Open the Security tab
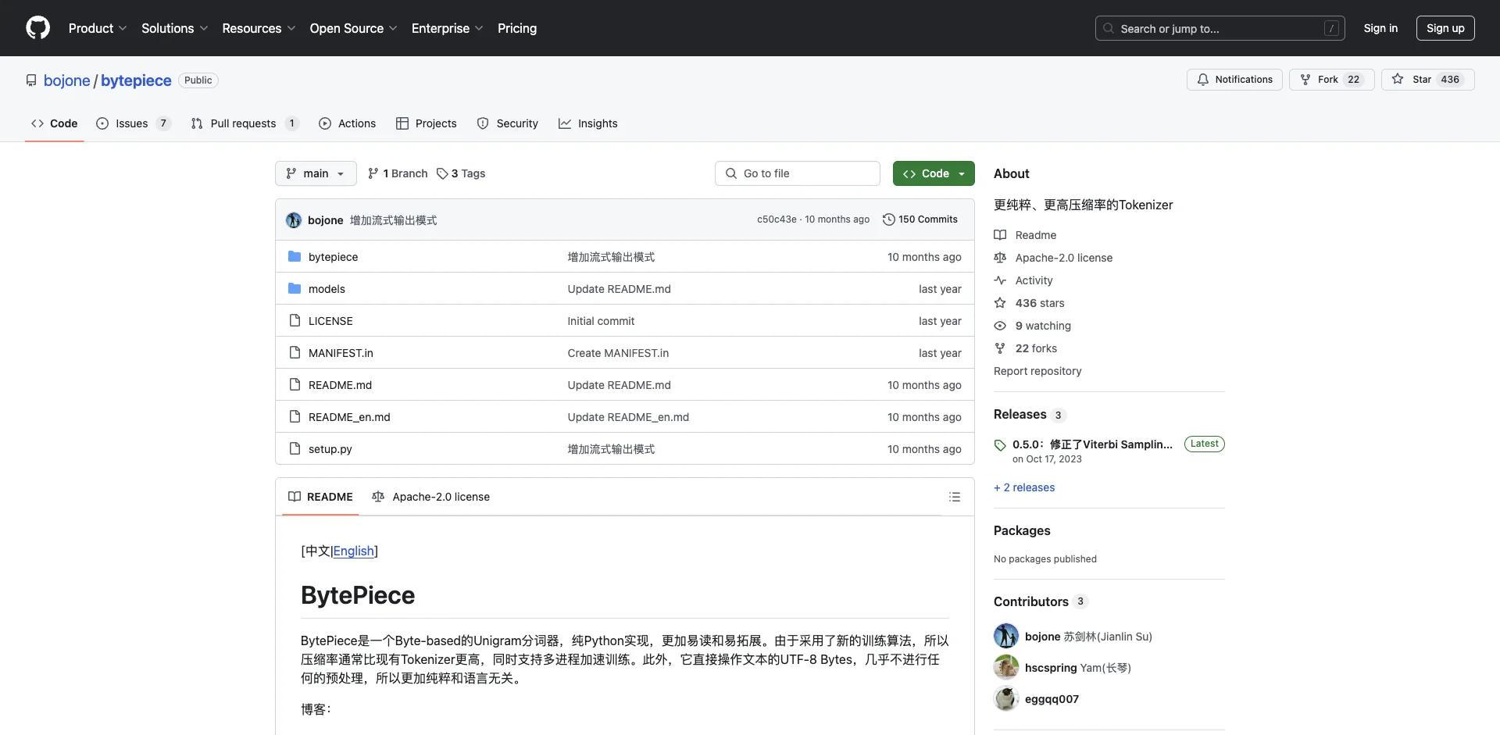Viewport: 1500px width, 735px height. (508, 123)
